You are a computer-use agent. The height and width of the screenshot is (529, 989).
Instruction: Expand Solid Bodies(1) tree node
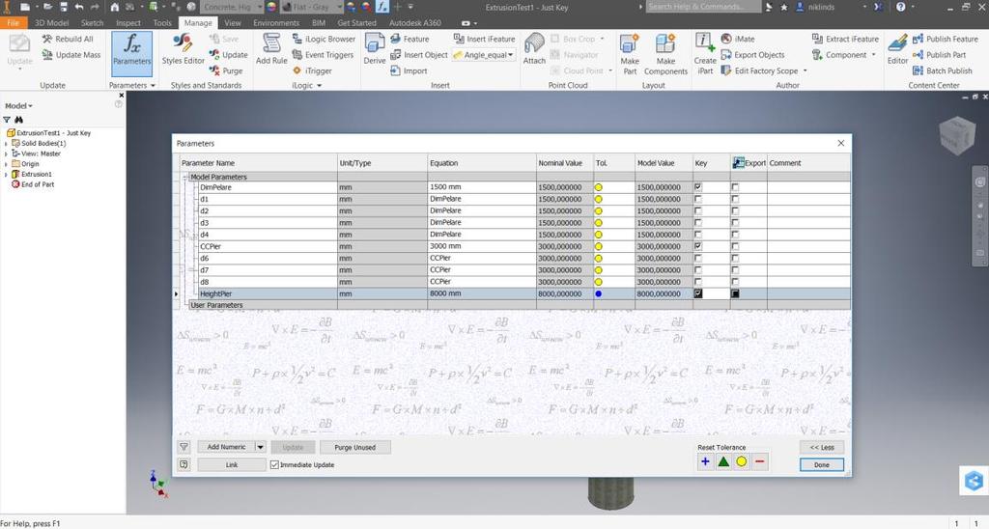[x=7, y=144]
